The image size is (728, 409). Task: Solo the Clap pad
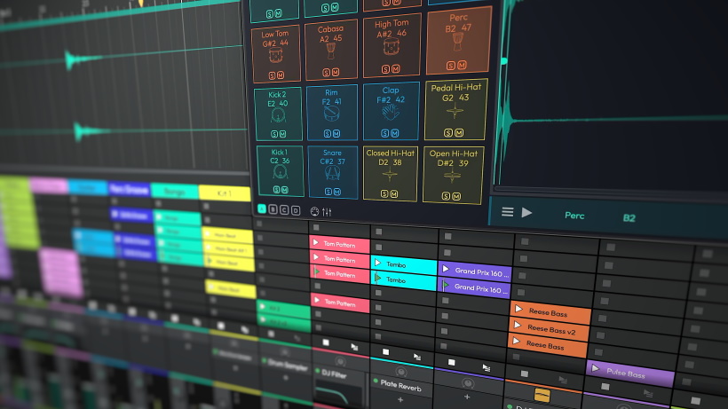385,134
